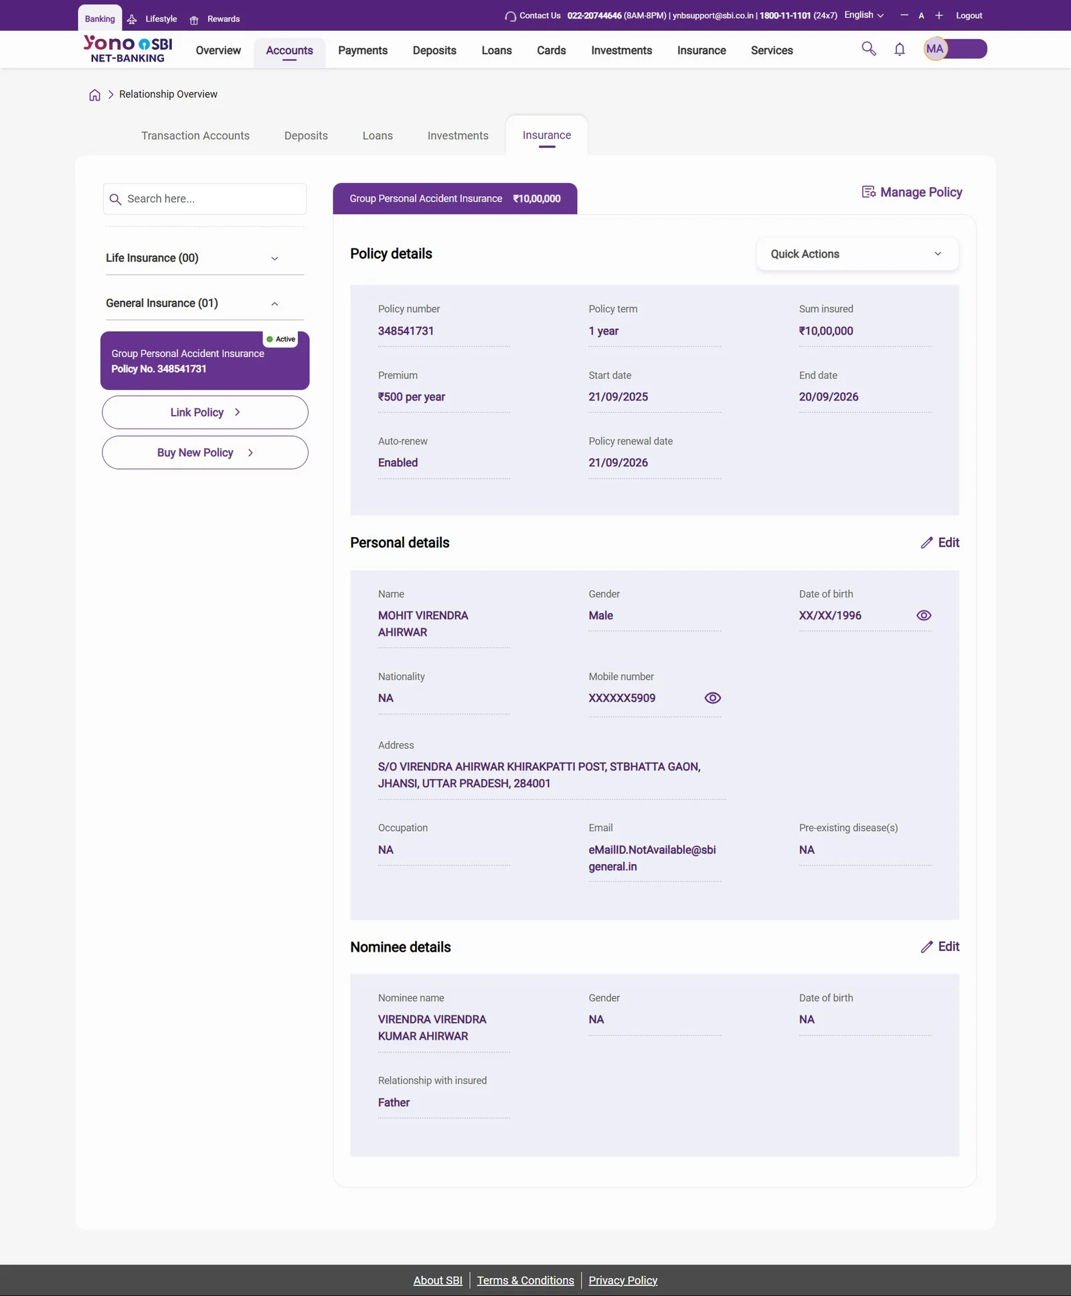The width and height of the screenshot is (1071, 1296).
Task: Switch to the Investments relationship tab
Action: coord(458,136)
